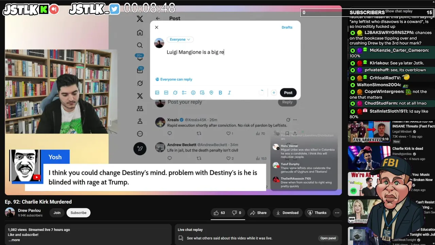Open Profile person icon in X sidebar
Image resolution: width=435 pixels, height=245 pixels.
pyautogui.click(x=140, y=121)
